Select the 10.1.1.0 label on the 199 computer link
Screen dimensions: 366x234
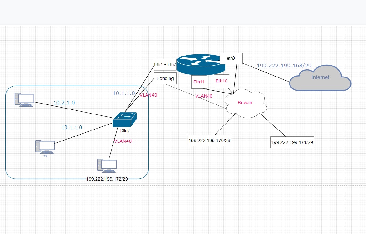coord(72,127)
